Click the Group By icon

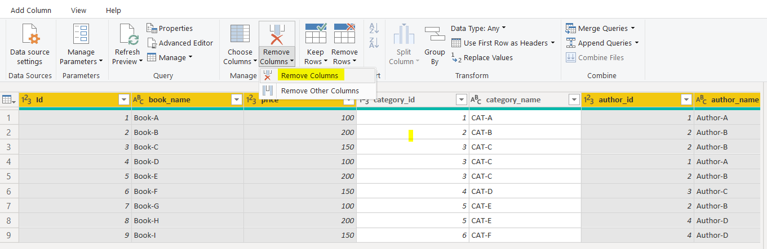pyautogui.click(x=435, y=34)
